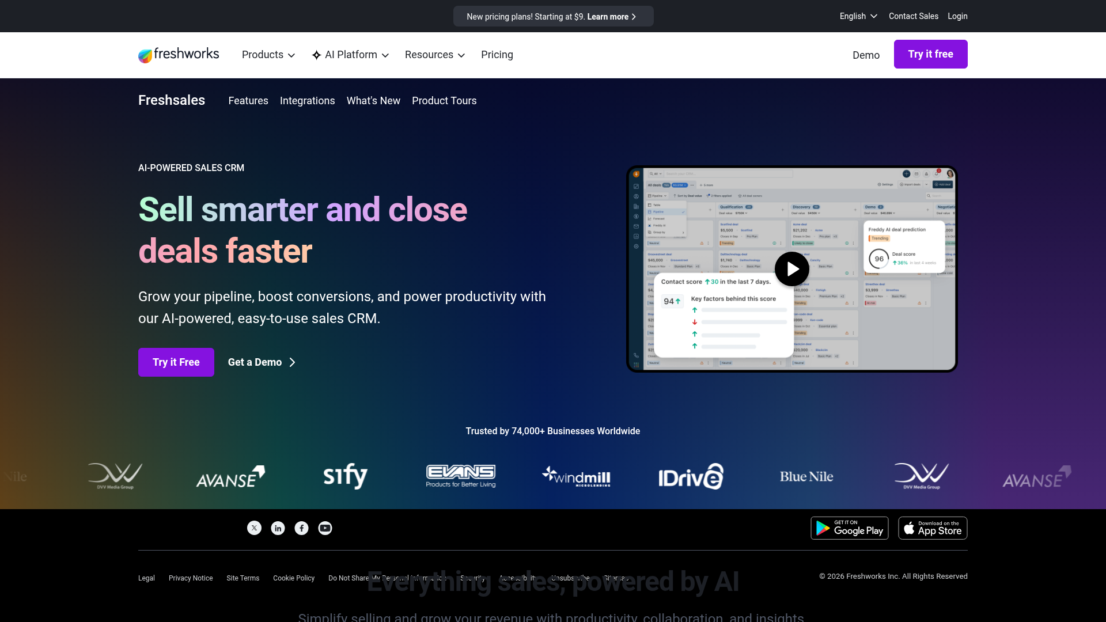Open the Product Tours tab
The image size is (1106, 622).
click(x=444, y=101)
